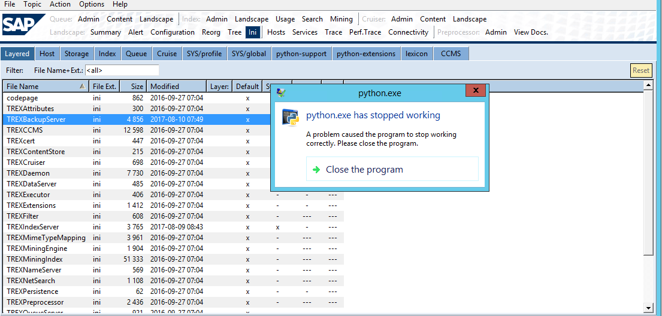Viewport: 662px width, 316px height.
Task: Open the Action menu
Action: point(60,4)
